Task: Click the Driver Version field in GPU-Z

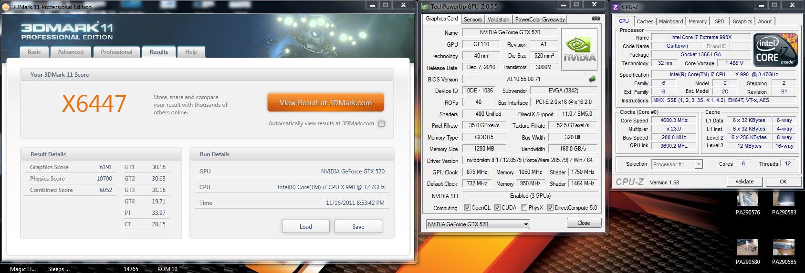Action: tap(530, 161)
